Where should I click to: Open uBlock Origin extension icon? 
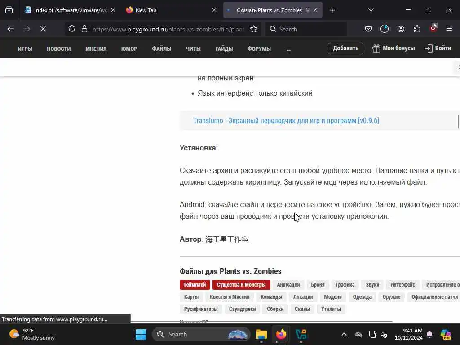point(433,28)
